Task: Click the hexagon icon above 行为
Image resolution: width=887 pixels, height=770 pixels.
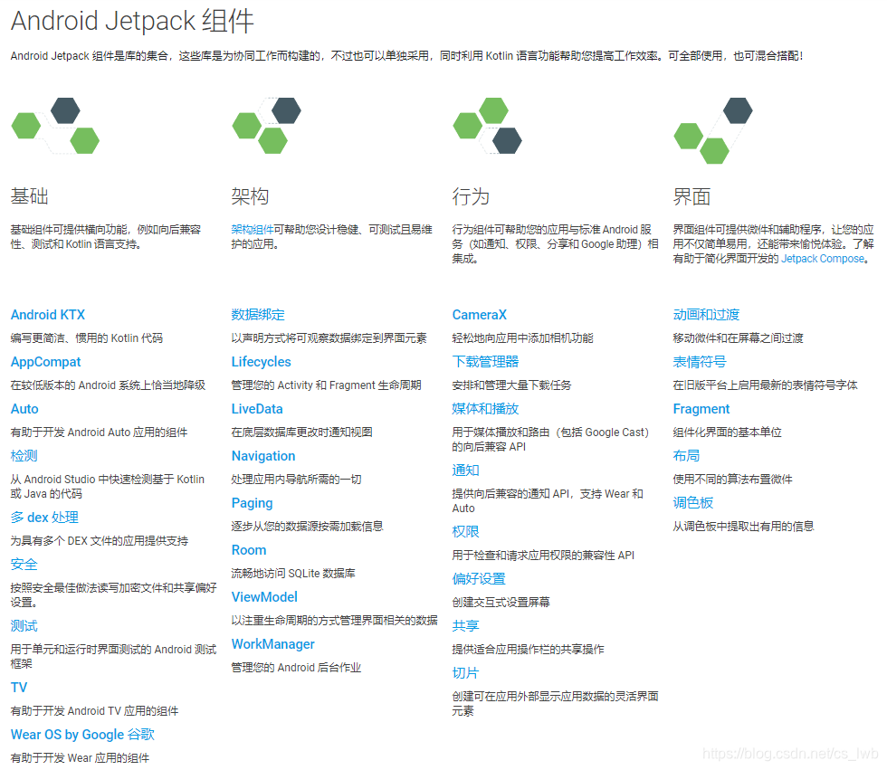Action: (x=487, y=126)
